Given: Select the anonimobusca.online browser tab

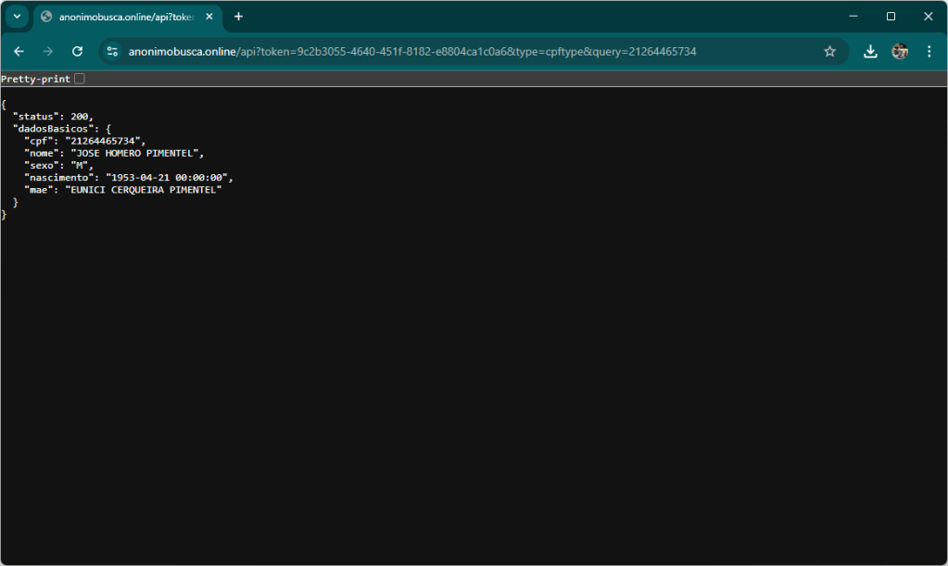Looking at the screenshot, I should [122, 17].
